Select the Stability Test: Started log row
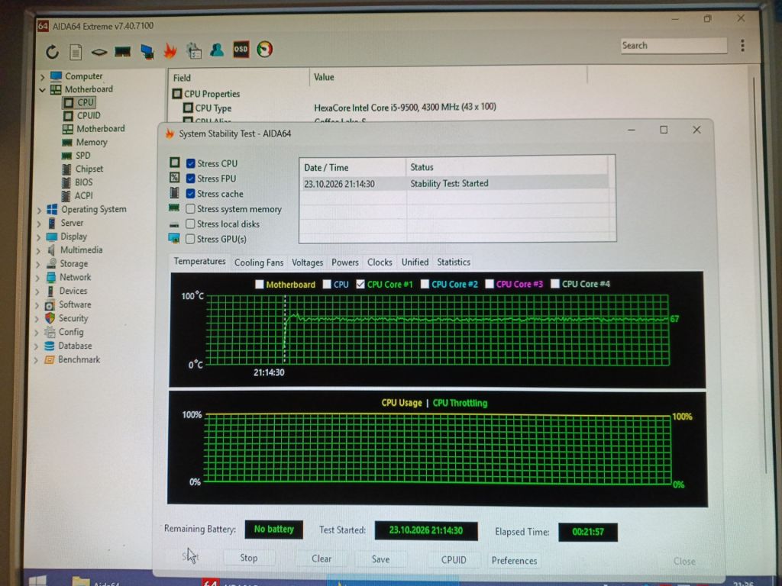The image size is (782, 586). pos(455,183)
